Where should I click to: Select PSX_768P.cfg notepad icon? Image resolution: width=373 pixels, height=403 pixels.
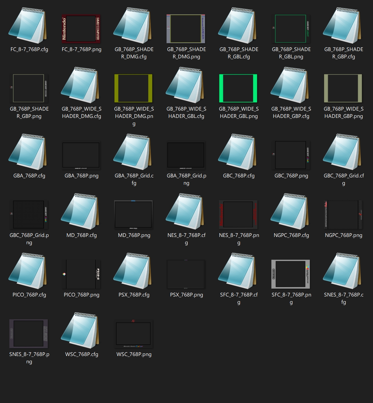pos(132,271)
